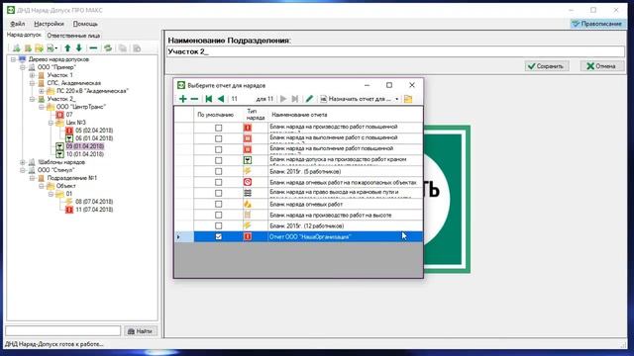634x356 pixels.
Task: Click lightning icon in Бланк 2015г. (5 работников) row
Action: point(248,171)
